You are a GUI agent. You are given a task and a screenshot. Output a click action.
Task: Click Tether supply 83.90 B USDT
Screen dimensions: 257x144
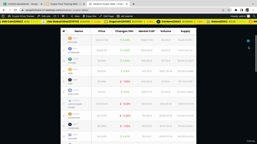point(186,61)
